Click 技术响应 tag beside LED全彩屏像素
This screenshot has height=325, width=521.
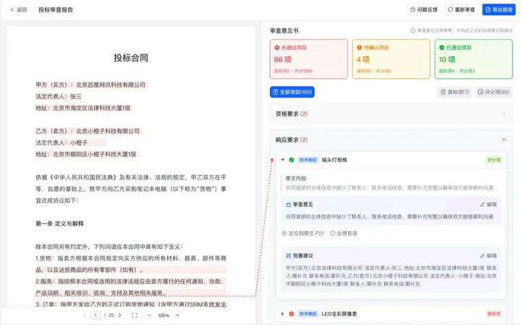click(x=308, y=313)
